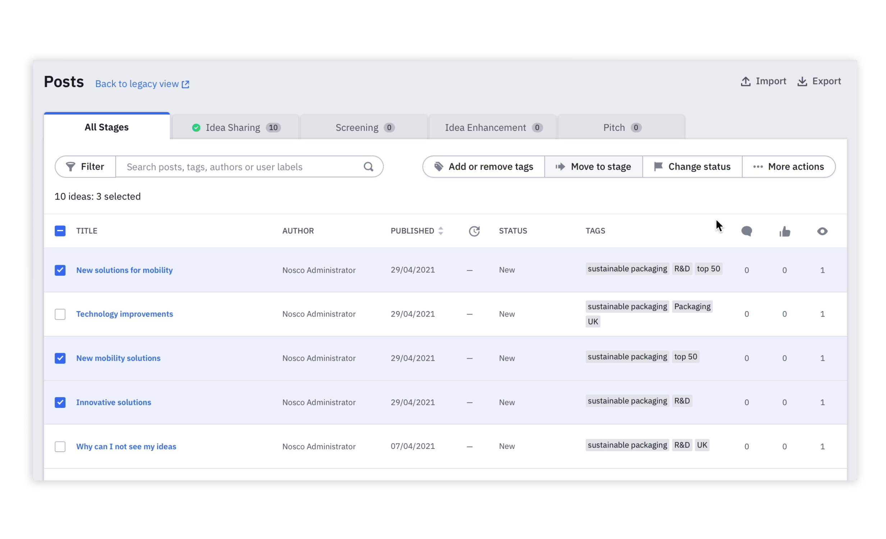Click the Import button label

point(771,81)
